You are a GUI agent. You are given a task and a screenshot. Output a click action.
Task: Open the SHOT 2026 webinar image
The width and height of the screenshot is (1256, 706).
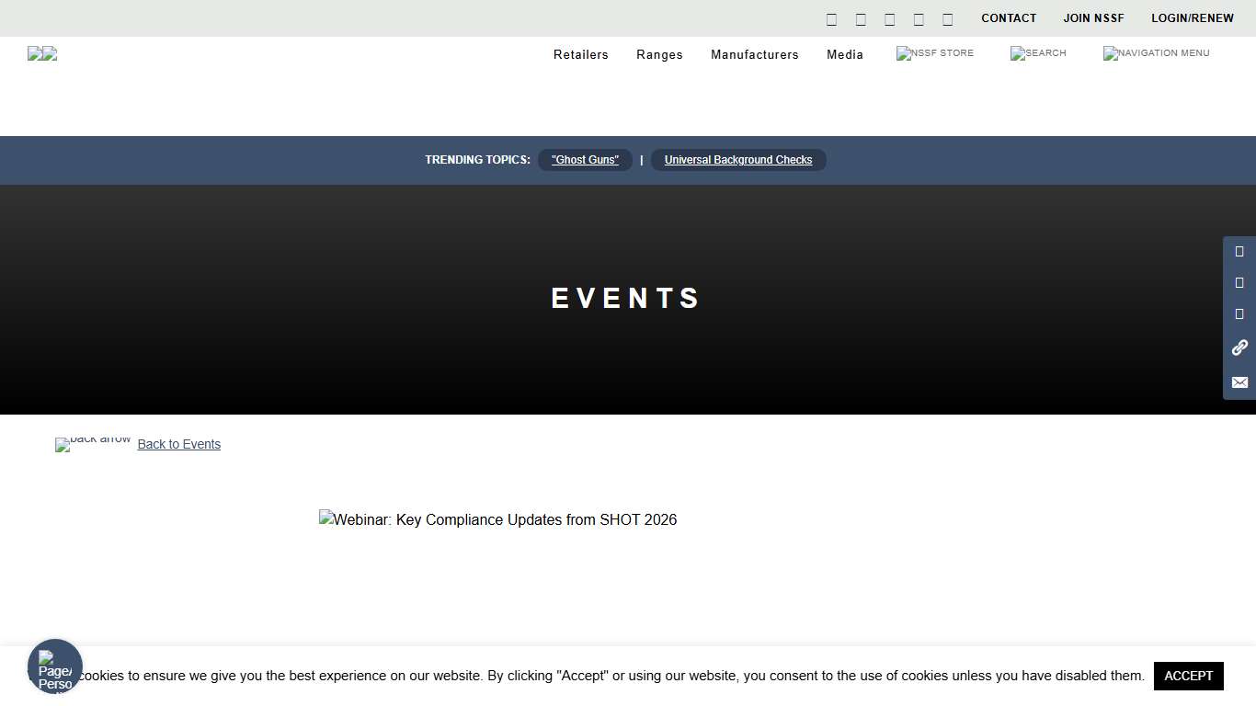click(497, 519)
